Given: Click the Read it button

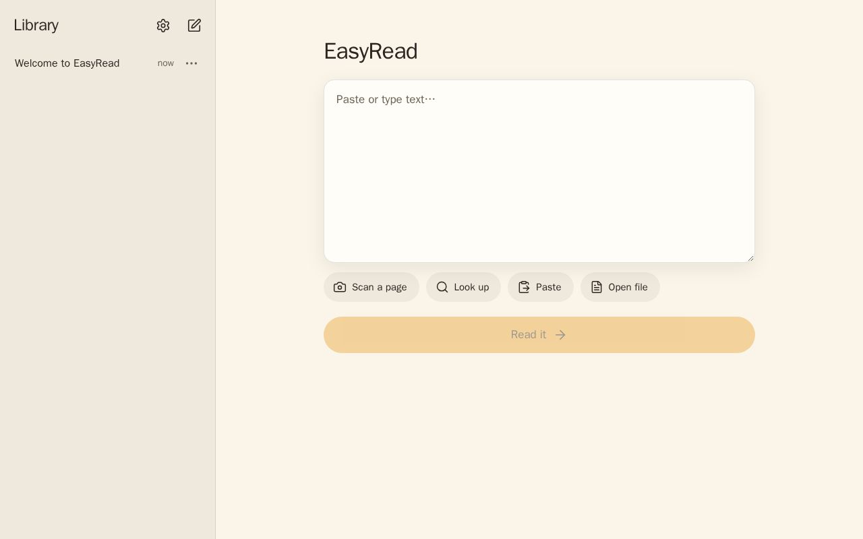Looking at the screenshot, I should point(539,335).
